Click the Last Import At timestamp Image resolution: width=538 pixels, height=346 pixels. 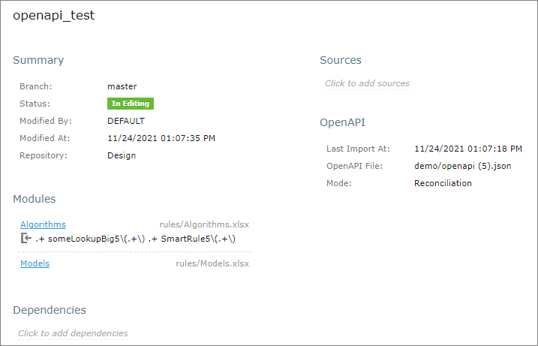[467, 149]
